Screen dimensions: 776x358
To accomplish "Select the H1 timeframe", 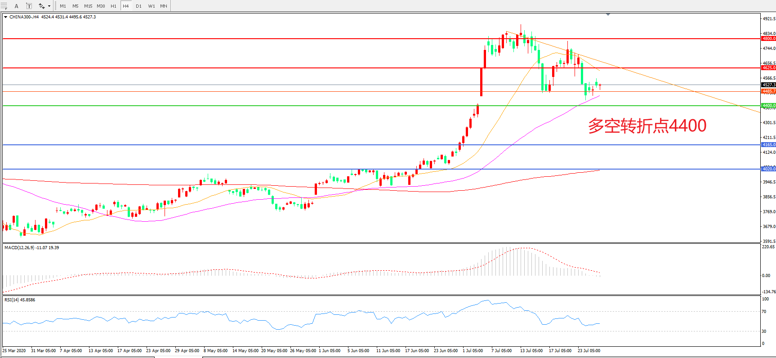I will click(113, 6).
